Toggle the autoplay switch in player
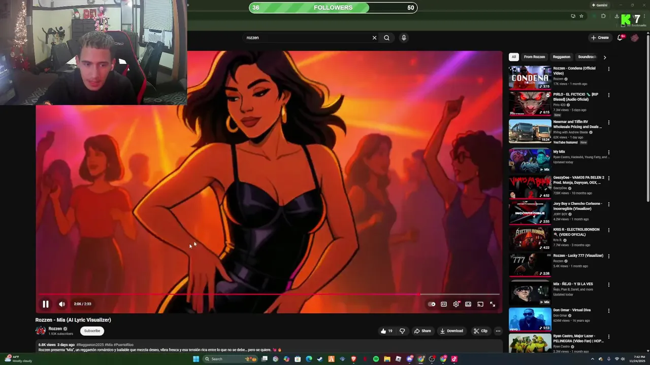 pos(432,304)
